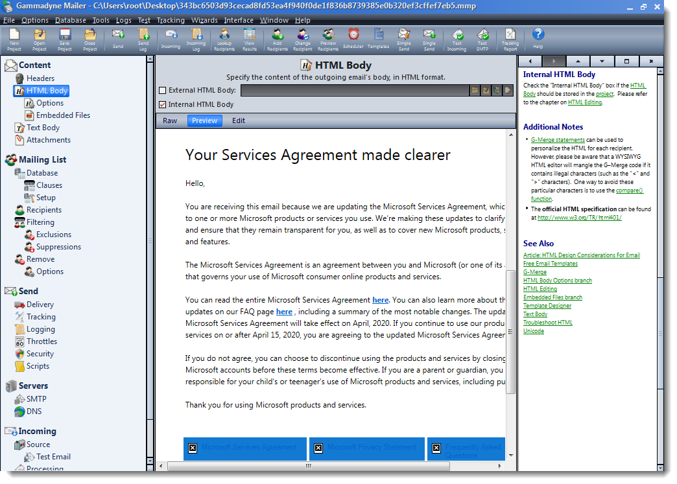Click the preview horizontal scrollbar thumb
This screenshot has height=484, width=677.
[x=308, y=466]
